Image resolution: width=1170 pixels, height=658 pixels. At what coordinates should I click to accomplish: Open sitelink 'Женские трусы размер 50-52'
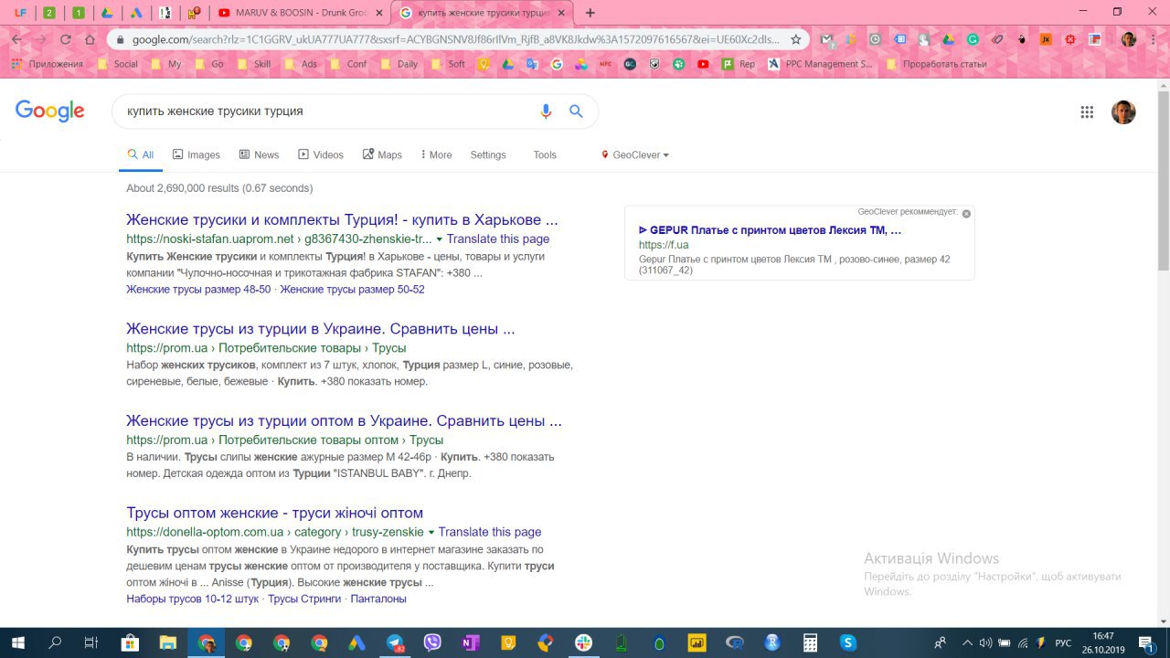click(x=352, y=290)
